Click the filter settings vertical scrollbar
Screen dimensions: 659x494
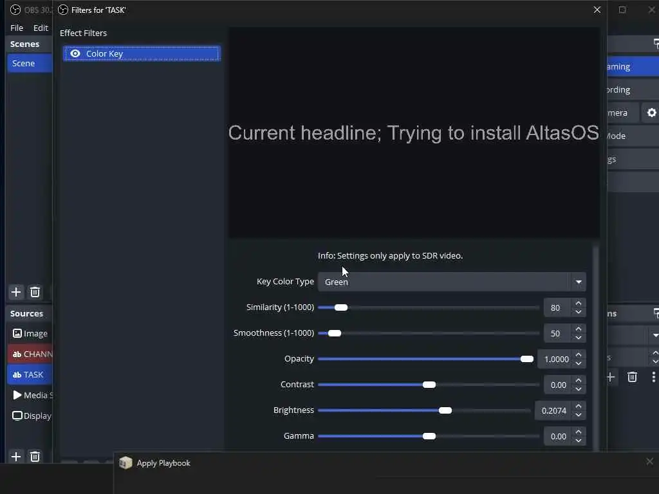pos(595,349)
